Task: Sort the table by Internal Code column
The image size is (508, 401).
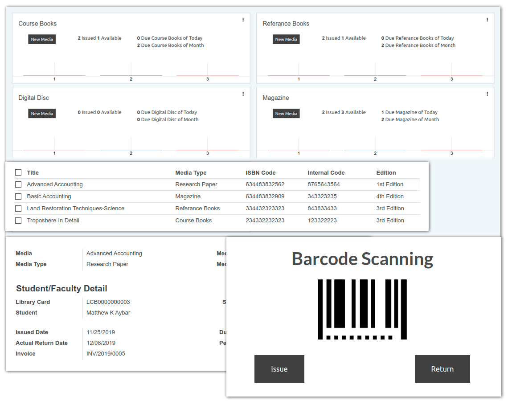Action: click(x=326, y=172)
